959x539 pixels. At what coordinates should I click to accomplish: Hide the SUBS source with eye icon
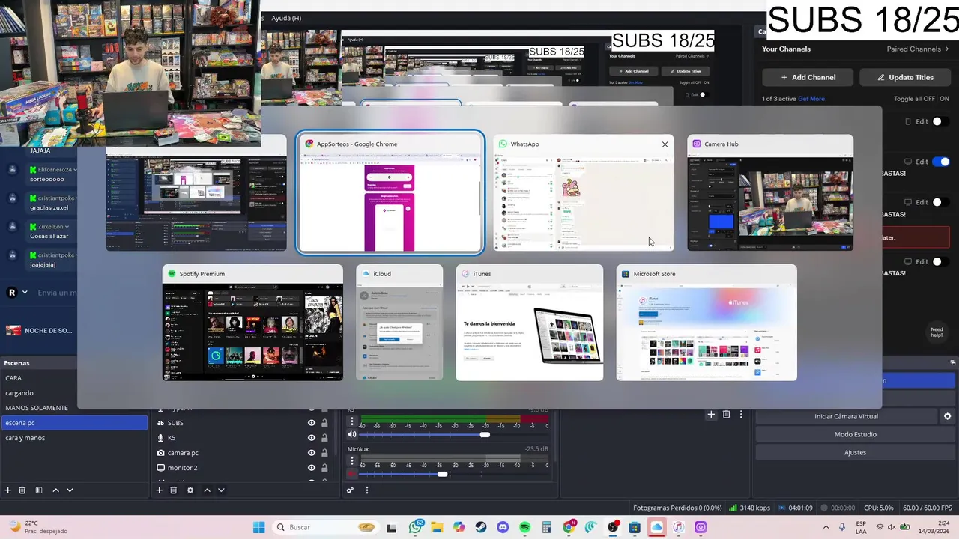[312, 423]
